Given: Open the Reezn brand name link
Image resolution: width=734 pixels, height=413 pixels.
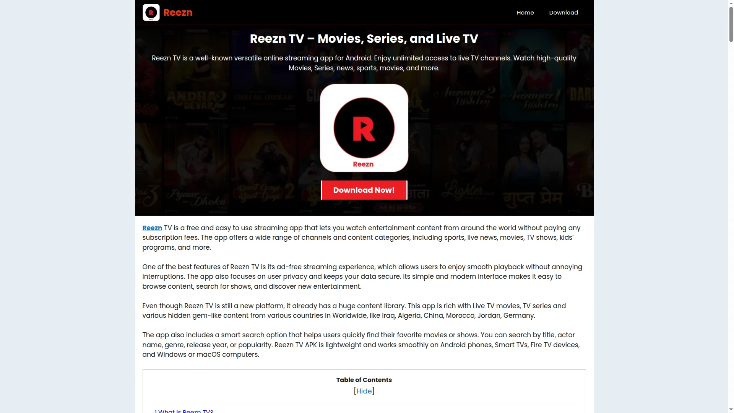Looking at the screenshot, I should (x=178, y=13).
